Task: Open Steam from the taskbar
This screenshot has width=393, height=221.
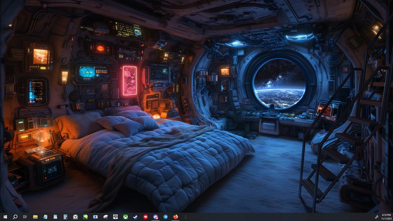Action: coord(136,217)
